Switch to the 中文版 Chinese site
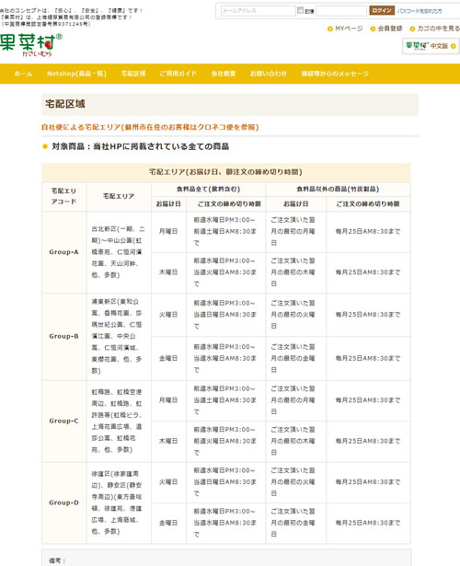This screenshot has width=460, height=566. point(431,46)
